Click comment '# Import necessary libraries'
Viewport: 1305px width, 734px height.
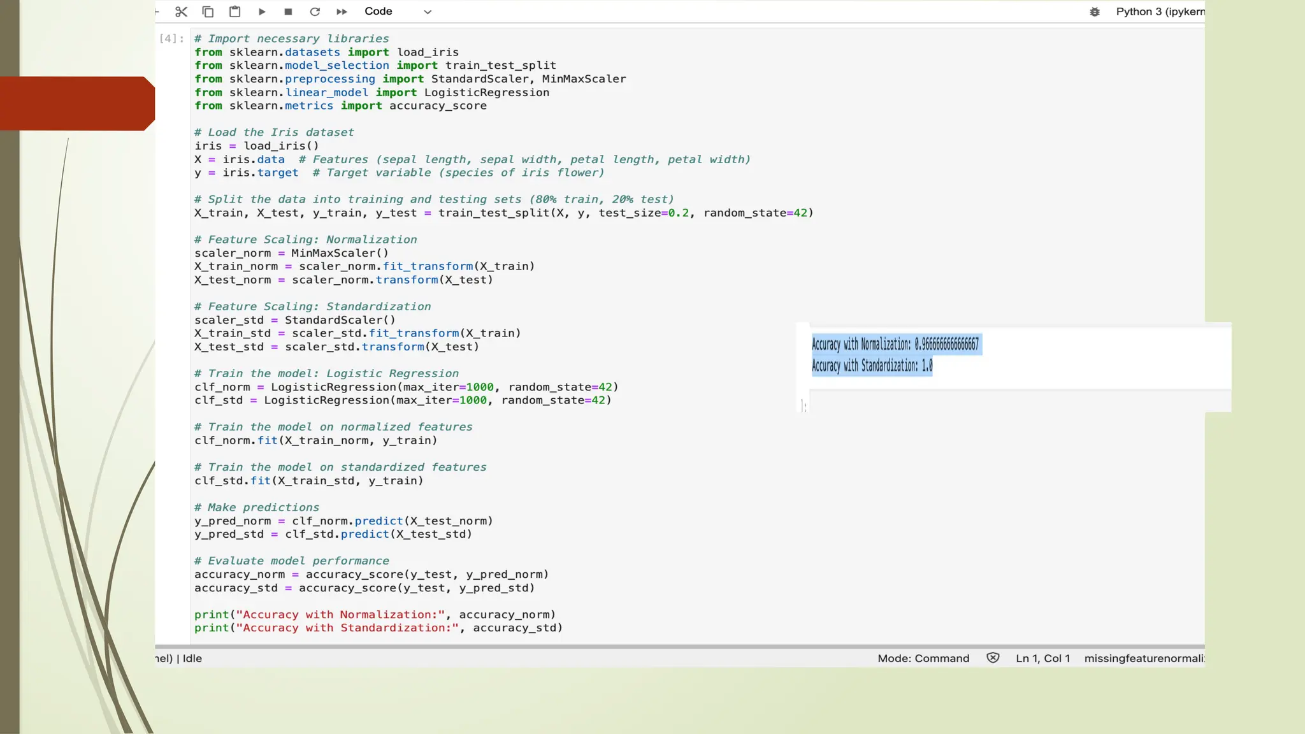(291, 39)
